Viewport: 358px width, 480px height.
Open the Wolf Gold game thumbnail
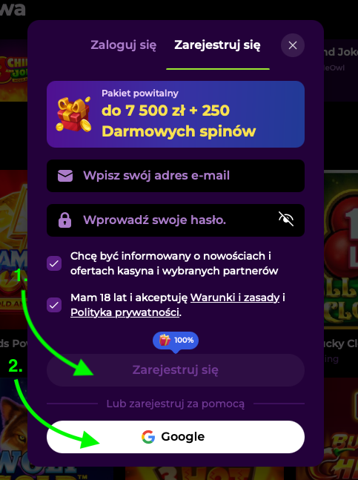point(14,429)
